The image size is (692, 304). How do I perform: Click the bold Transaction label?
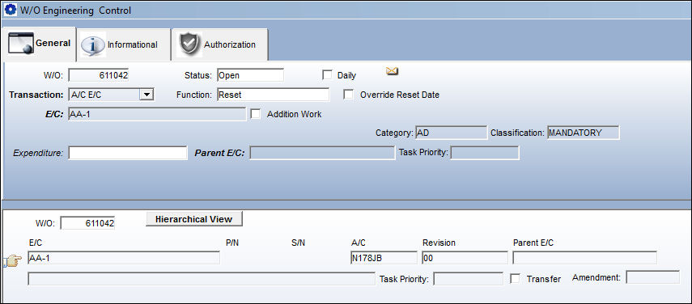pos(36,95)
